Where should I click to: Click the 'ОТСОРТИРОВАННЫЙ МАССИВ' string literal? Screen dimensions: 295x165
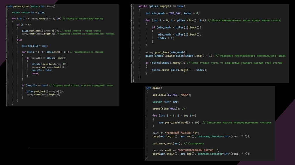click(x=198, y=150)
